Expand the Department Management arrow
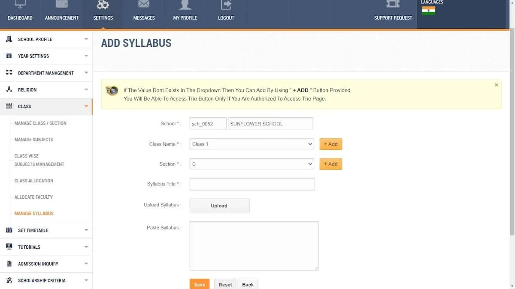This screenshot has width=515, height=289. point(86,73)
